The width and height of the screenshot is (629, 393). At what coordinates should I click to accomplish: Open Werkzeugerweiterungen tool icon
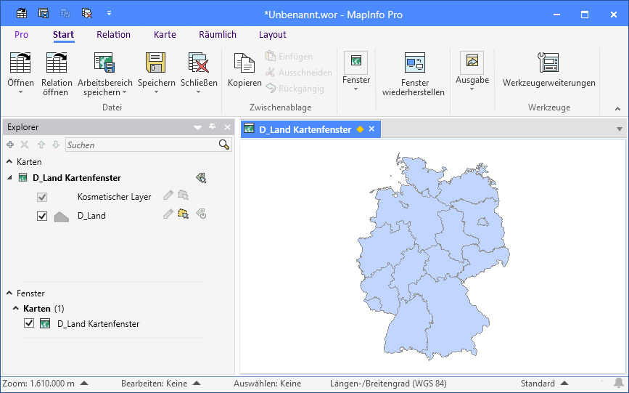[548, 62]
